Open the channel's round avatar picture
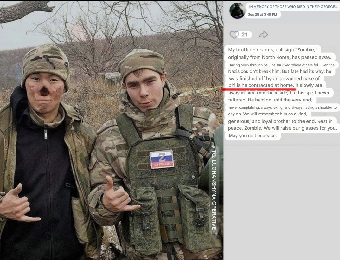Screen dimensions: 340x260 tap(237, 11)
